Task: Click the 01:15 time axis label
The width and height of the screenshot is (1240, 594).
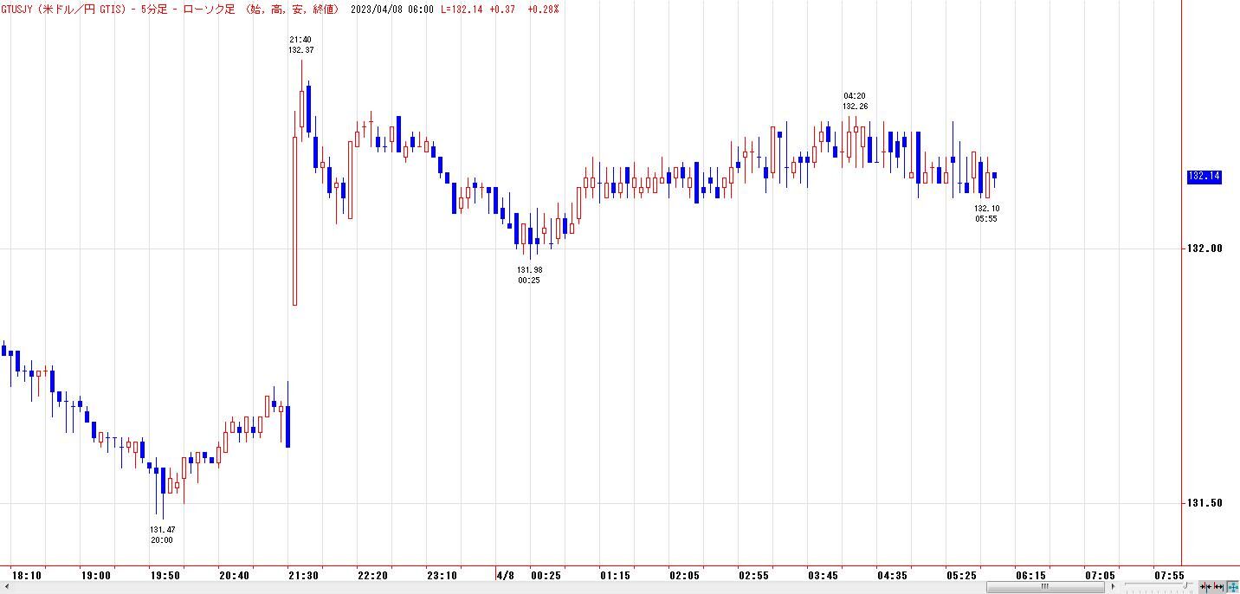Action: tap(616, 575)
